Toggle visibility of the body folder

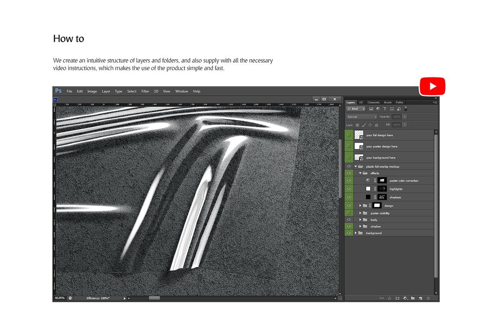coord(349,220)
